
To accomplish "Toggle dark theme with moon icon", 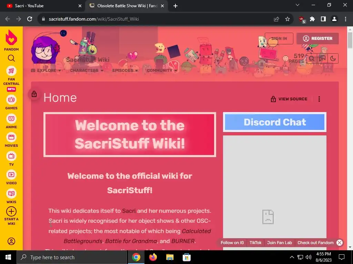I will tap(333, 58).
